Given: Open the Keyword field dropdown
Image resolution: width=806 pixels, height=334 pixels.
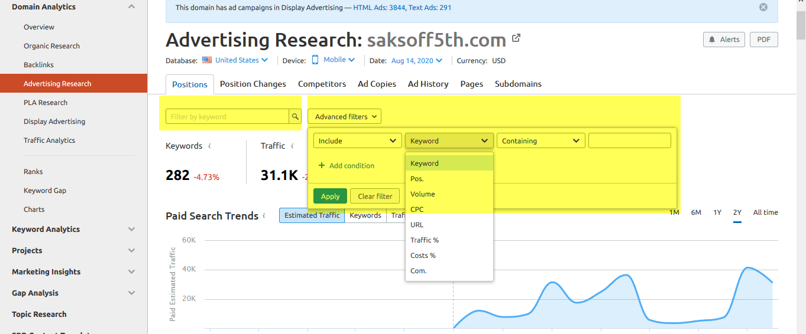Looking at the screenshot, I should [x=449, y=140].
